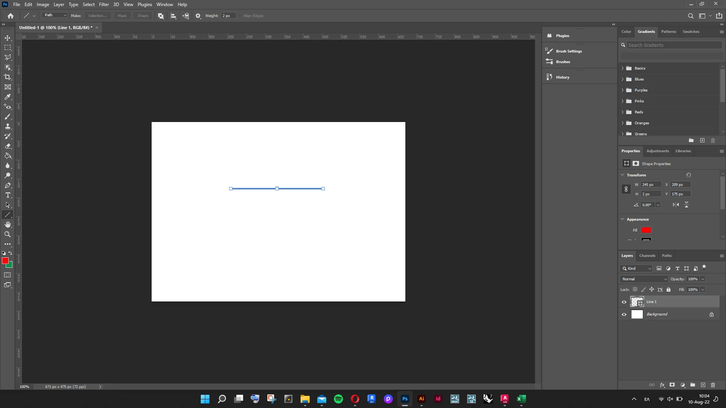The image size is (726, 408).
Task: Expand the Blues gradient folder
Action: (622, 79)
